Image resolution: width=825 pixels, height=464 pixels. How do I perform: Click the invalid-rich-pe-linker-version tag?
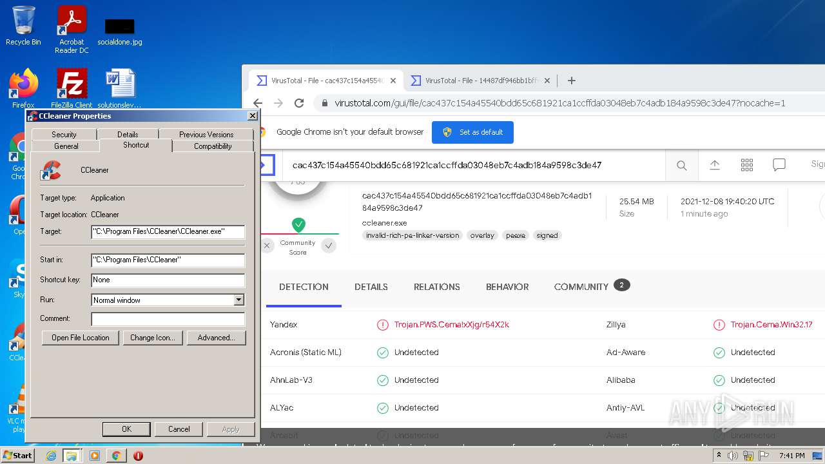coord(412,235)
